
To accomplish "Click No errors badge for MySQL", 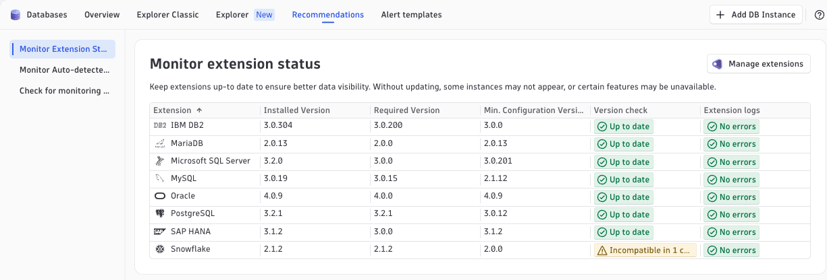I will (731, 180).
